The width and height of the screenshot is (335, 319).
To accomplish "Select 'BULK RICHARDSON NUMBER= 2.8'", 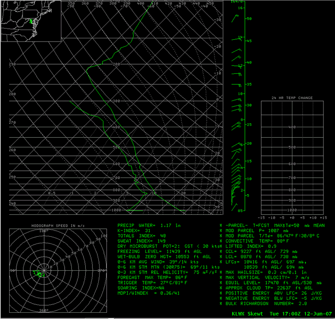I will (266, 303).
